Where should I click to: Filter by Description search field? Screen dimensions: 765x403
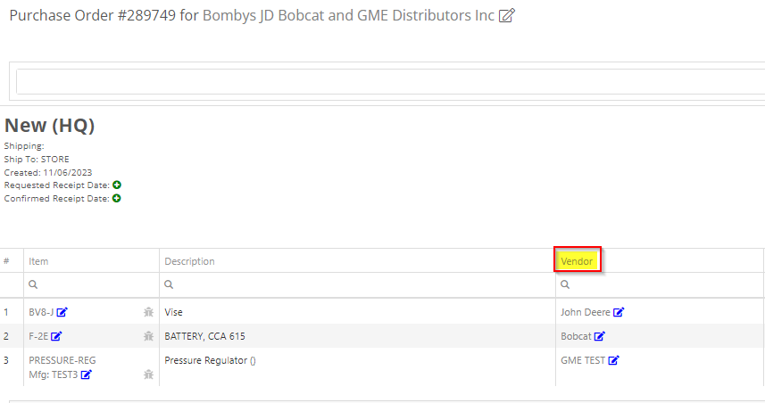coord(357,284)
